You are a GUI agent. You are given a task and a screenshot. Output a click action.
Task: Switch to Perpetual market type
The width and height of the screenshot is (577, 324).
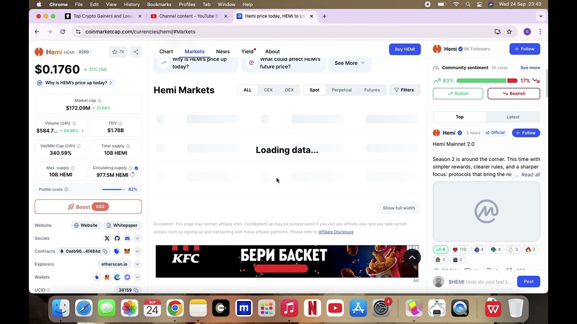pyautogui.click(x=342, y=90)
